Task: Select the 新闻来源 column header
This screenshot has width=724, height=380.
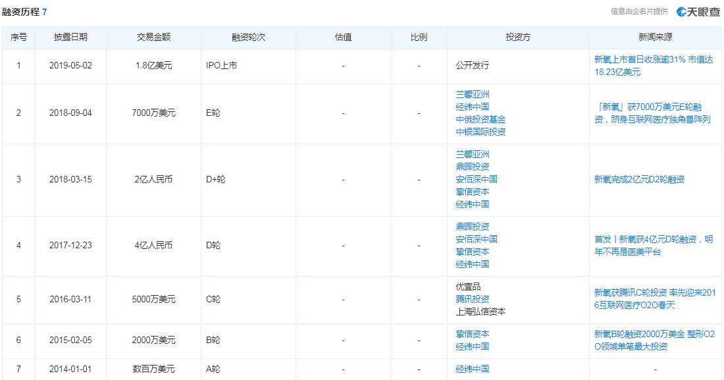Action: [x=655, y=37]
